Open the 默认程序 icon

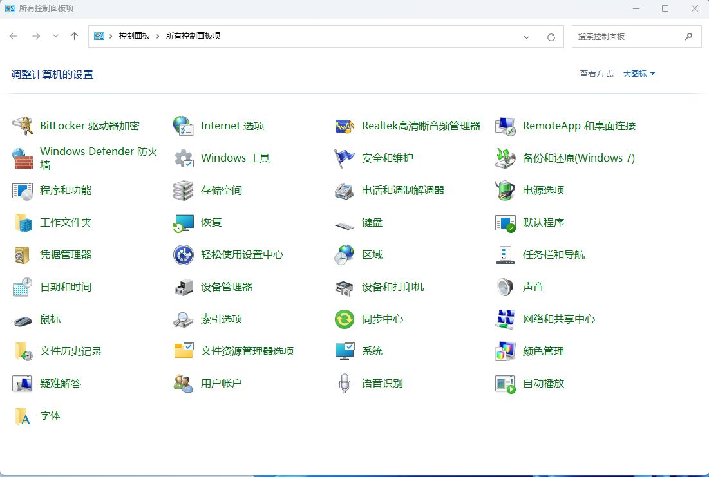506,223
